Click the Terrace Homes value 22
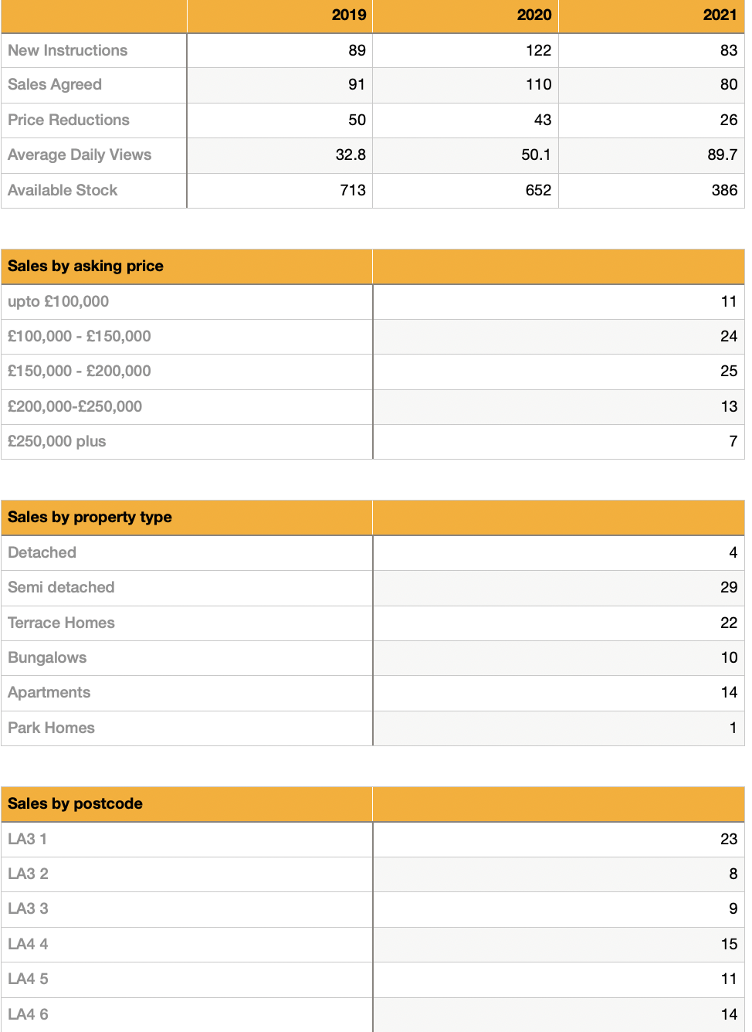This screenshot has width=752, height=1032. coord(728,623)
